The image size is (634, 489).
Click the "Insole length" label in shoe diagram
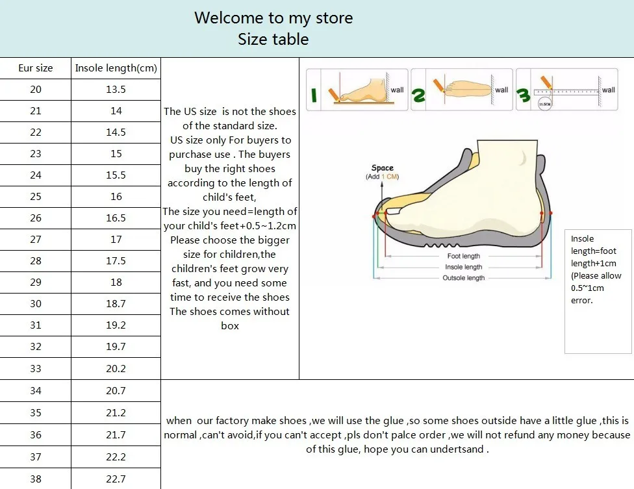pos(464,267)
